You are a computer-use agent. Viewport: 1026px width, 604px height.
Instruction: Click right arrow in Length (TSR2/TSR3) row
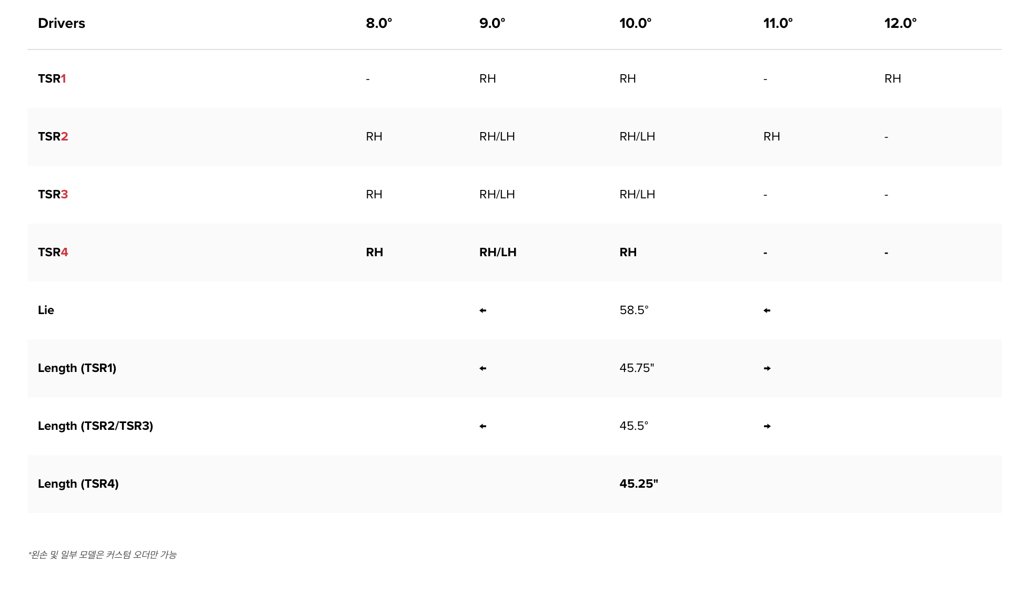[x=767, y=426]
